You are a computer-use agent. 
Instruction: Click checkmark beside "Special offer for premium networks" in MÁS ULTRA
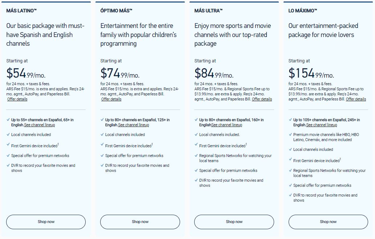point(196,170)
